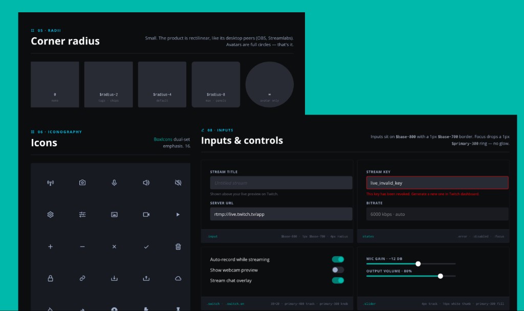
Task: Open Twitch dashboard from the error message
Action: 463,194
